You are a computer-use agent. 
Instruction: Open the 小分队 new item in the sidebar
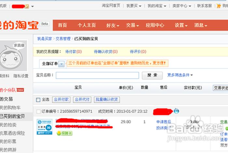pyautogui.click(x=12, y=90)
